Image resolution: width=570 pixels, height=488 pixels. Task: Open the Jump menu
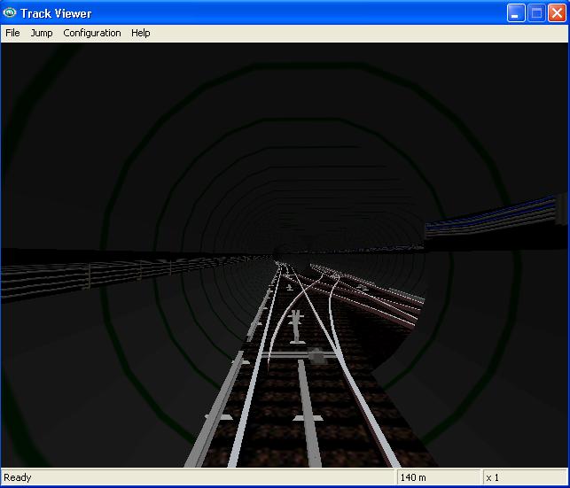pyautogui.click(x=42, y=33)
